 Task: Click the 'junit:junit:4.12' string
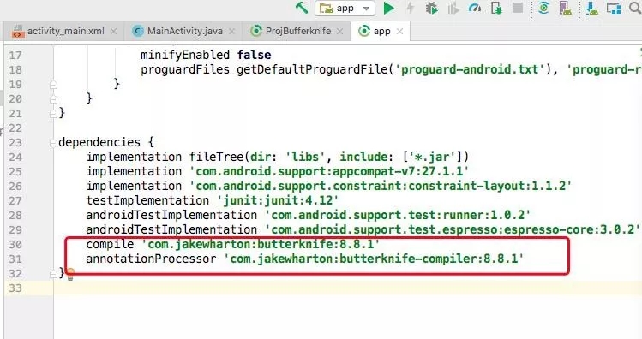click(x=278, y=200)
